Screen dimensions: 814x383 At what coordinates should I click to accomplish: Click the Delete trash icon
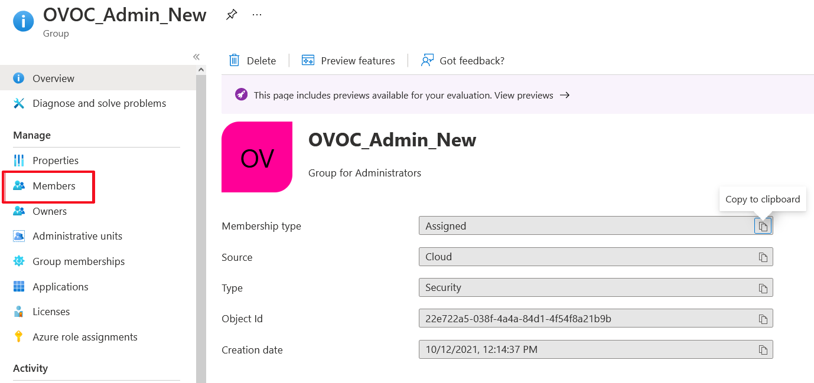click(x=235, y=61)
